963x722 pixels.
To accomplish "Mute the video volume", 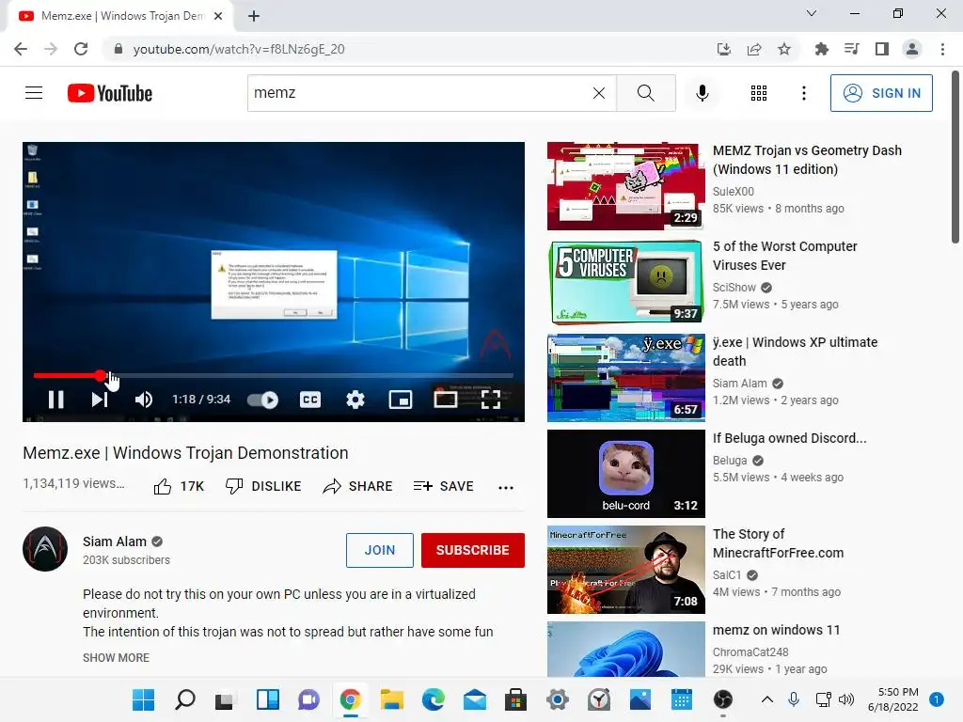I will (x=143, y=400).
